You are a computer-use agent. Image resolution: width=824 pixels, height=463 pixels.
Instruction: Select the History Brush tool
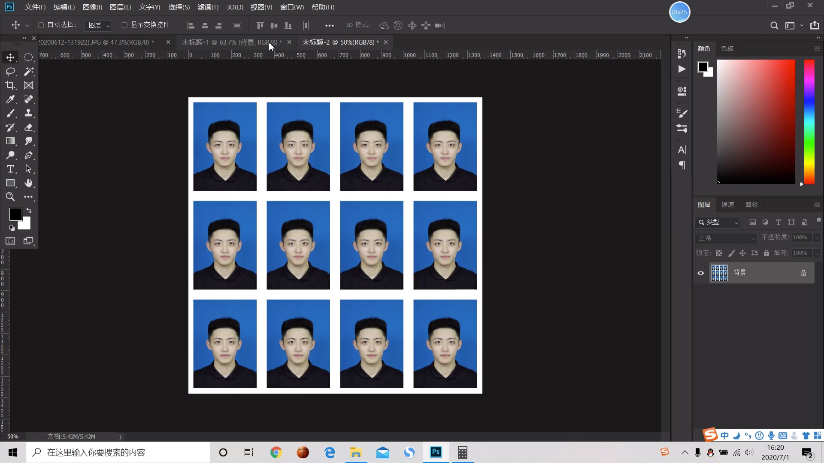(10, 127)
